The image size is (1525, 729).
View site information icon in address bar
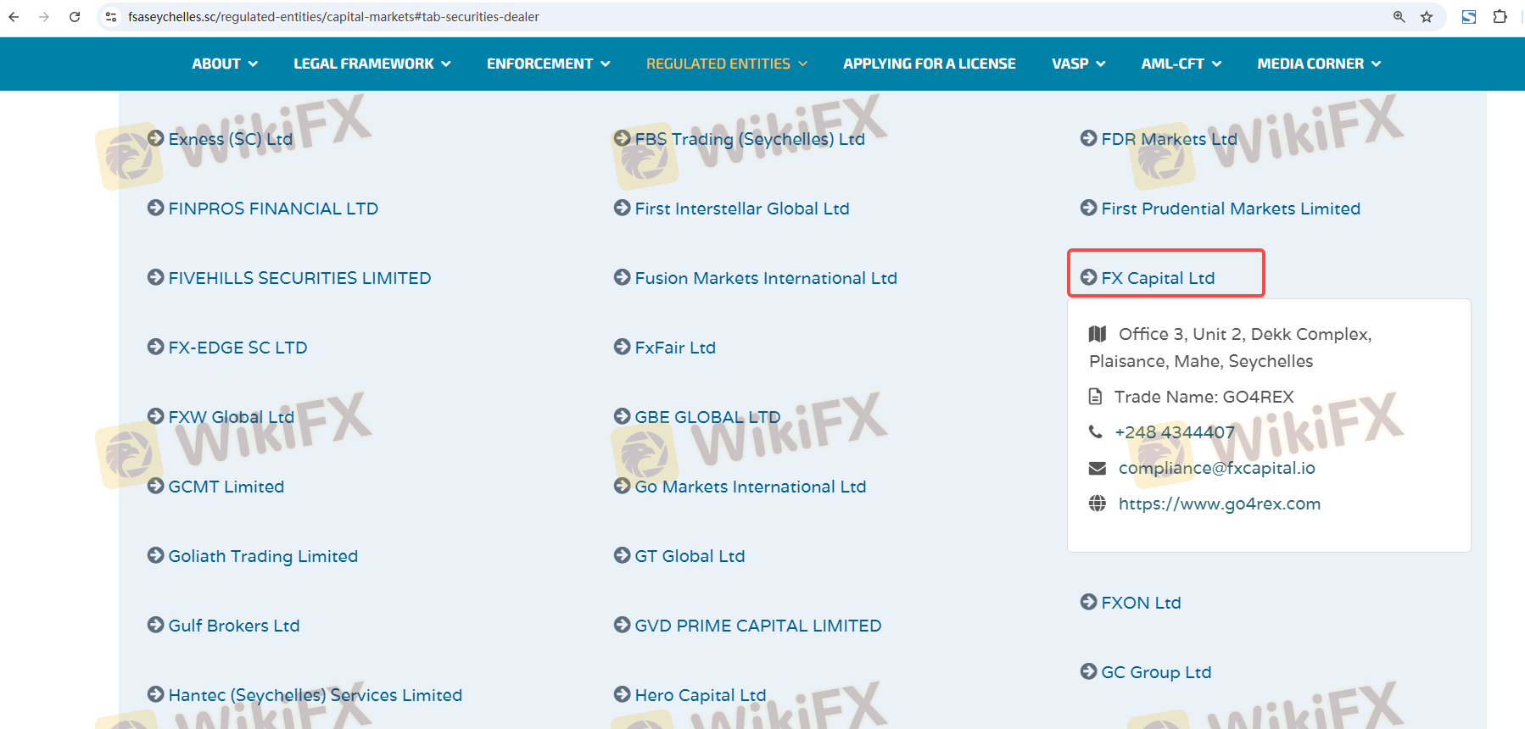coord(111,17)
